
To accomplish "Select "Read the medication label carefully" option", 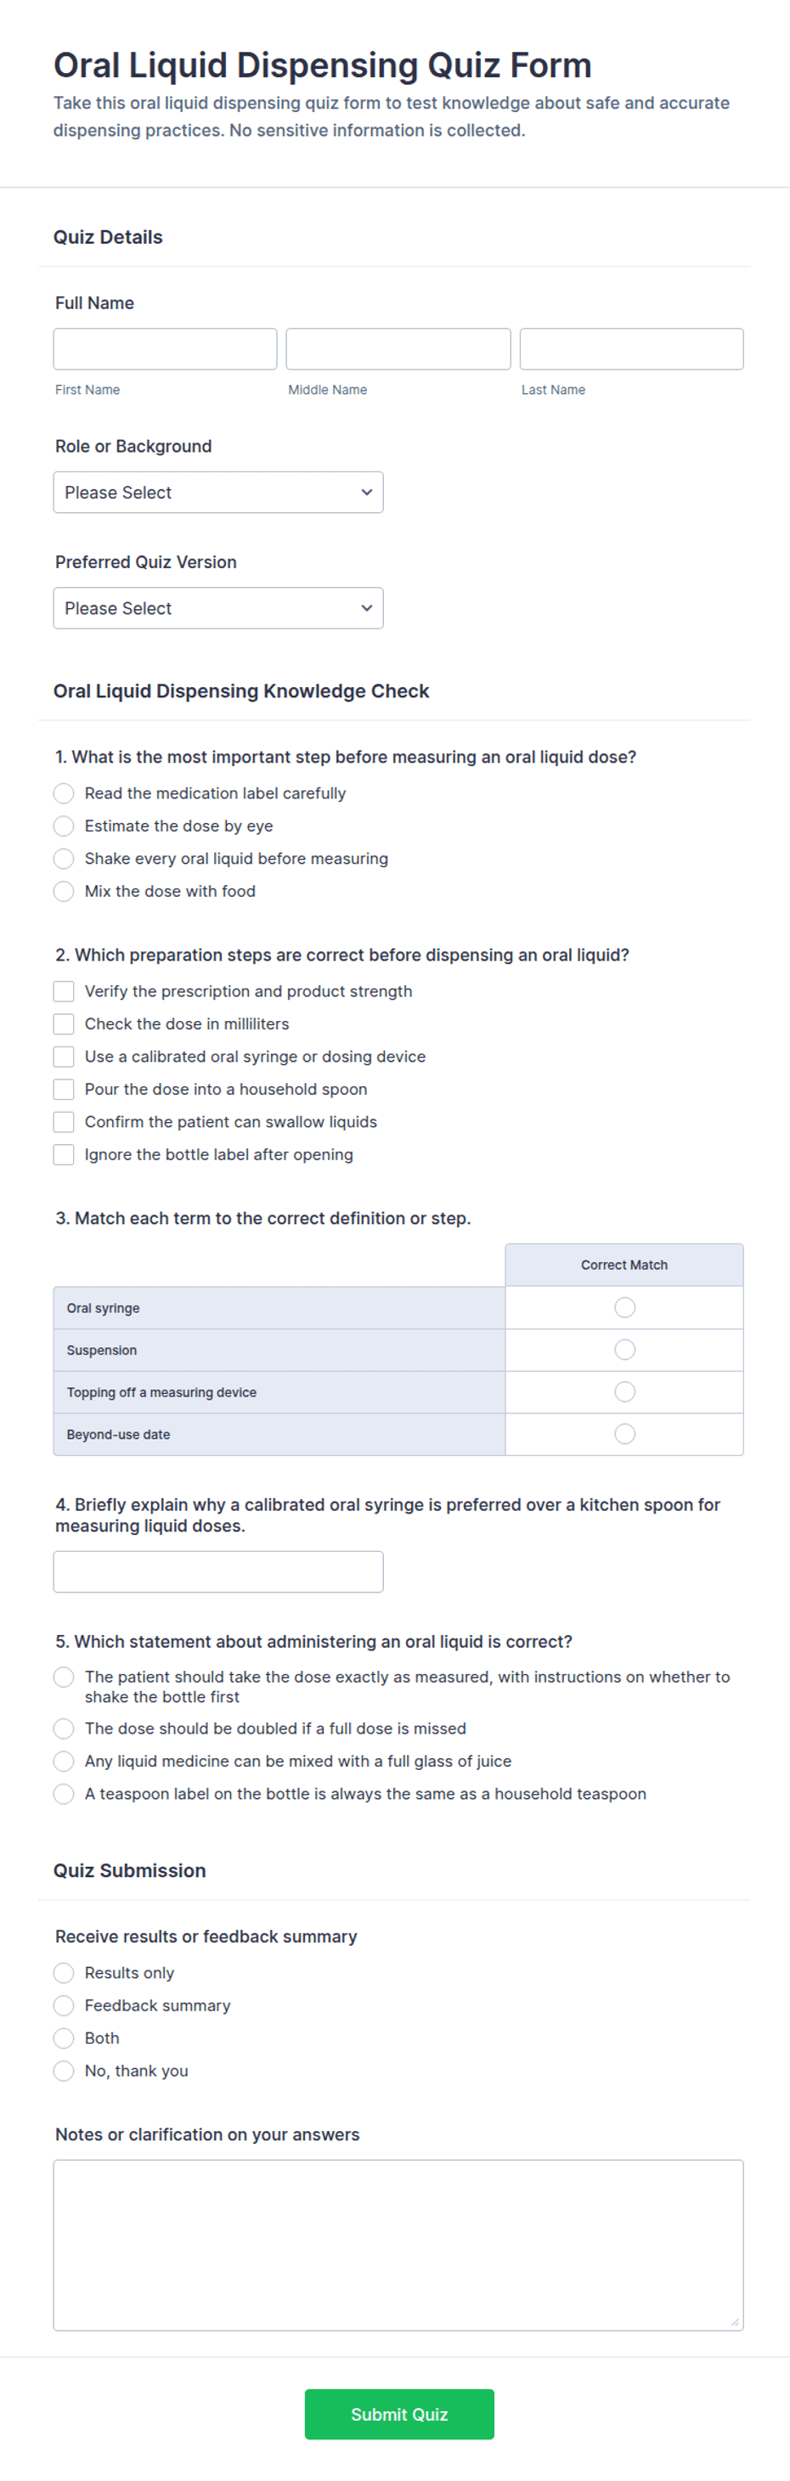I will (x=64, y=792).
